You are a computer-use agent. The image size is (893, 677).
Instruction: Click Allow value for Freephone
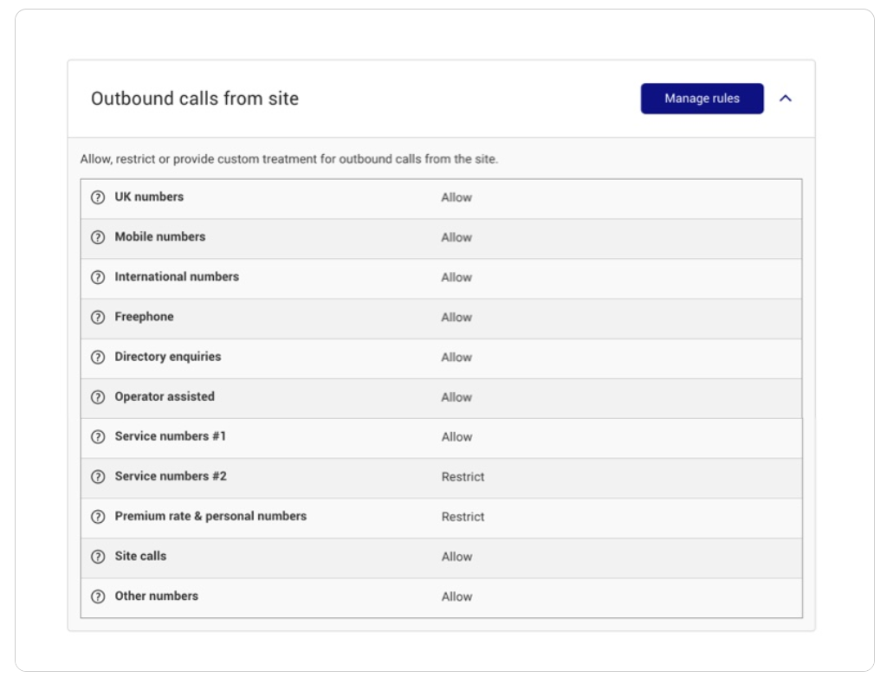click(x=456, y=317)
